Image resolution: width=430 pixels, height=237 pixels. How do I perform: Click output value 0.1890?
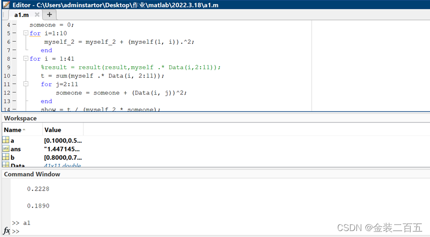click(38, 206)
